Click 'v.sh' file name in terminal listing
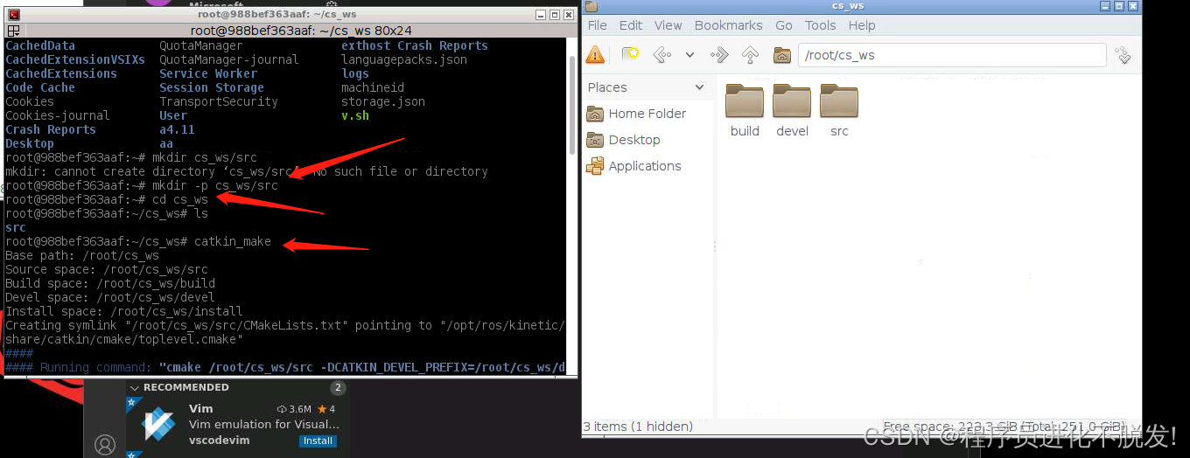The height and width of the screenshot is (458, 1190). point(355,115)
